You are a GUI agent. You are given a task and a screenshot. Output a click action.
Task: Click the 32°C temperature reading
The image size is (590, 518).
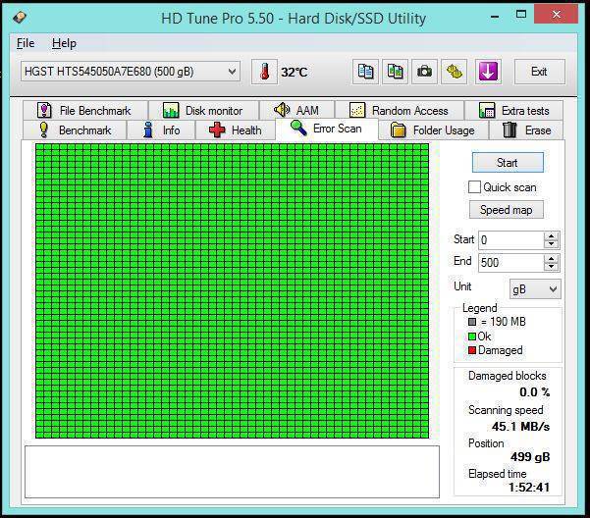pos(295,72)
